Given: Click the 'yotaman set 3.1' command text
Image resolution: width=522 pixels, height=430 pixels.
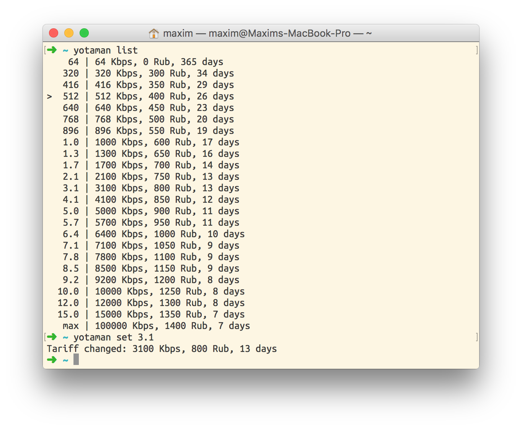Looking at the screenshot, I should [x=114, y=337].
